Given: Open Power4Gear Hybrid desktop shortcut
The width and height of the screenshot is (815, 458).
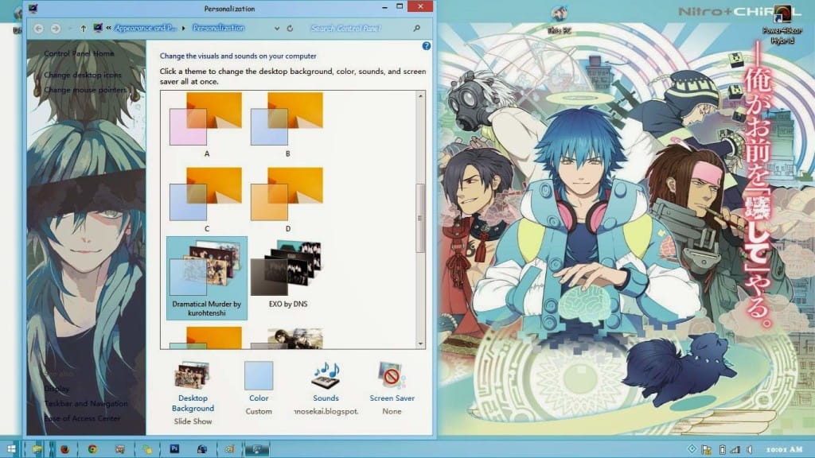Looking at the screenshot, I should 782,25.
